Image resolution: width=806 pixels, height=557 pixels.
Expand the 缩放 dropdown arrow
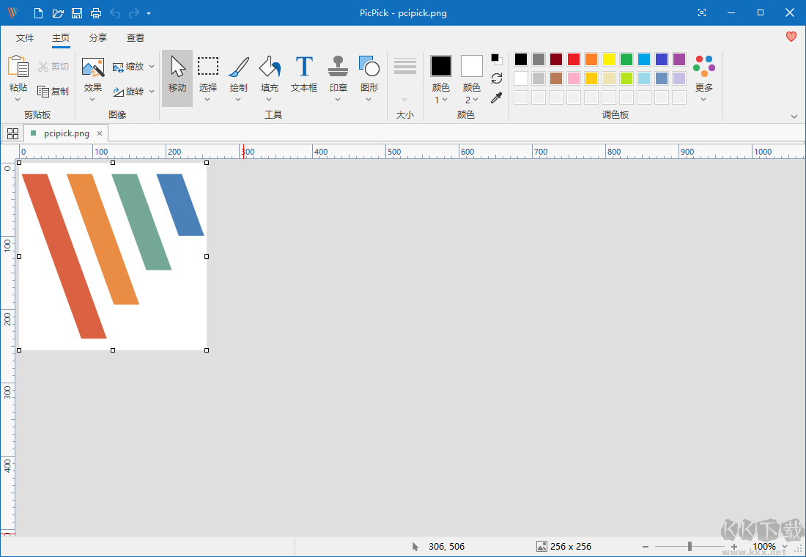point(152,67)
